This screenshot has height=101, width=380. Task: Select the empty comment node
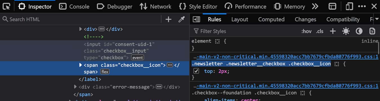[94, 37]
